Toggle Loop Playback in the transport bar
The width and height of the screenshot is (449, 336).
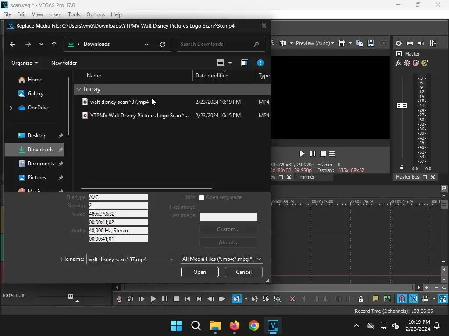pyautogui.click(x=131, y=299)
